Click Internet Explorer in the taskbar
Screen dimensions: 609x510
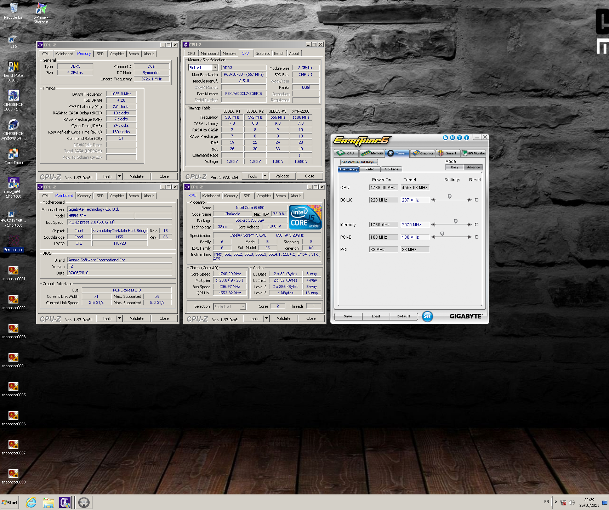[31, 502]
